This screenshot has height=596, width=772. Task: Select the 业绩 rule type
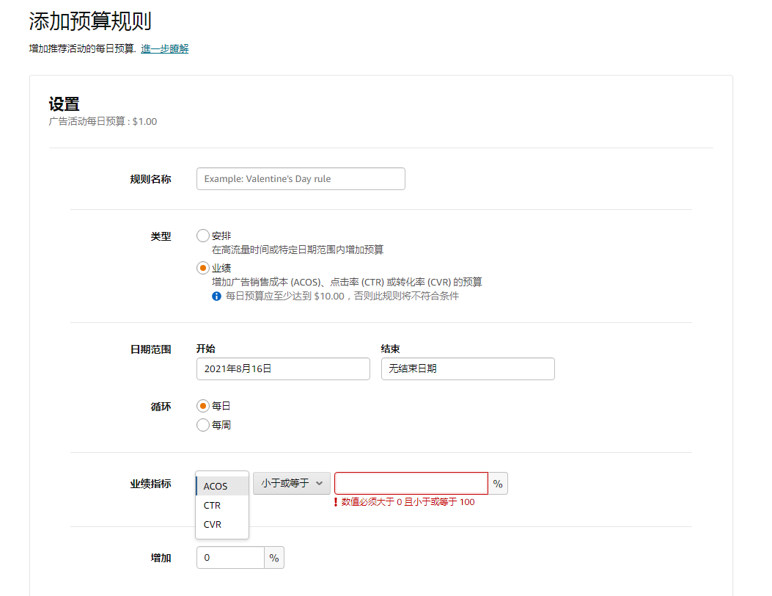pyautogui.click(x=202, y=268)
